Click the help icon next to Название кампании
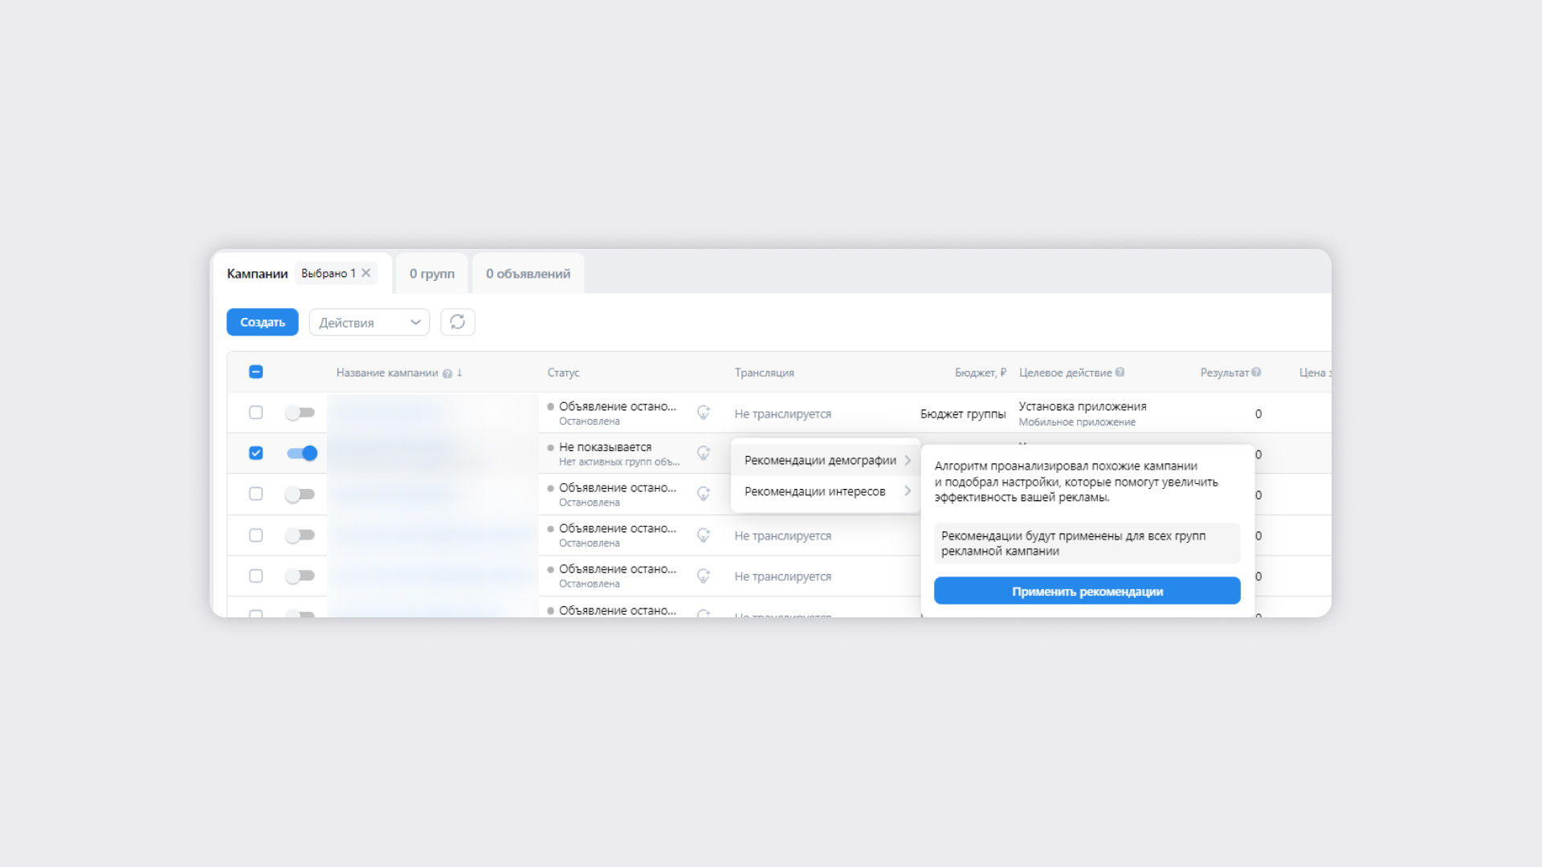The image size is (1542, 867). [447, 373]
